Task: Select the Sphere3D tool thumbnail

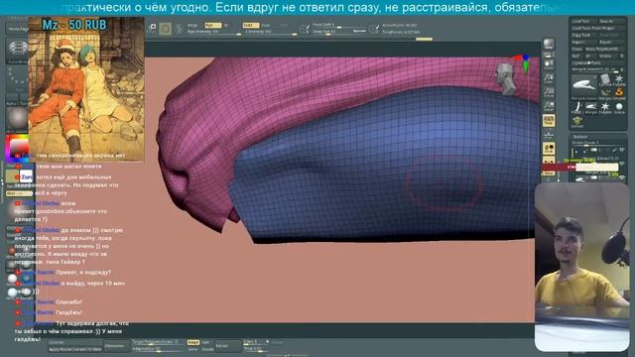Action: point(619,107)
